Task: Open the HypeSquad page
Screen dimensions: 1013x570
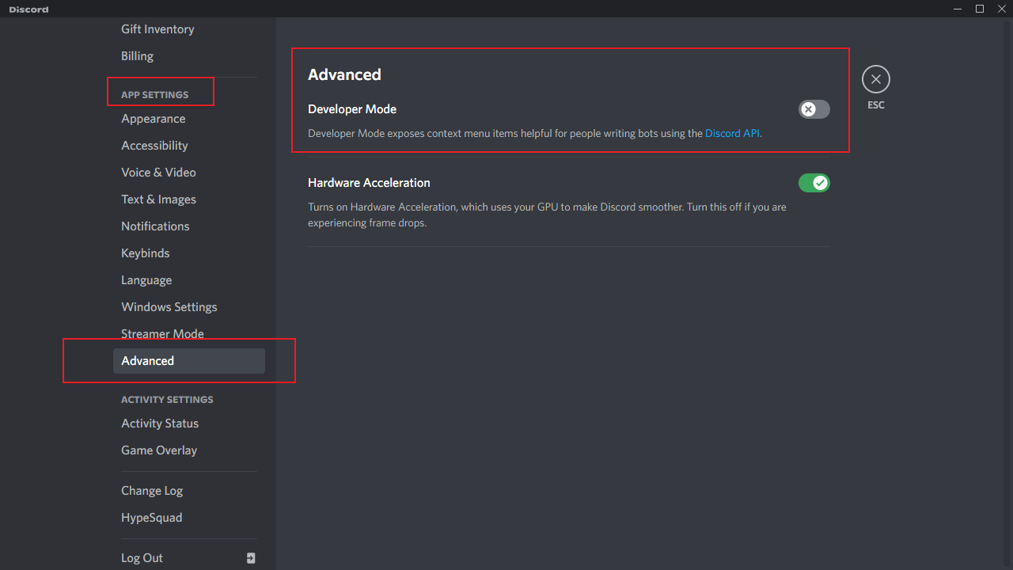Action: [x=151, y=518]
